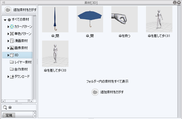This screenshot has width=182, height=119.
Task: Click the tree horizontal scrollbar left arrow
Action: [x=3, y=101]
